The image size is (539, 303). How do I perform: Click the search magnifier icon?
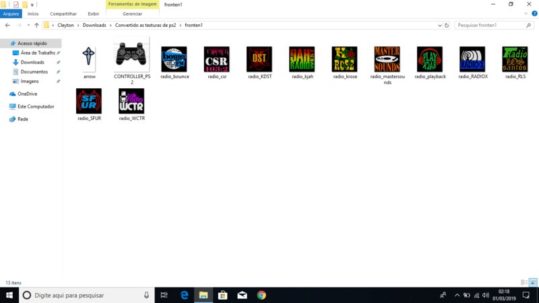tap(529, 25)
